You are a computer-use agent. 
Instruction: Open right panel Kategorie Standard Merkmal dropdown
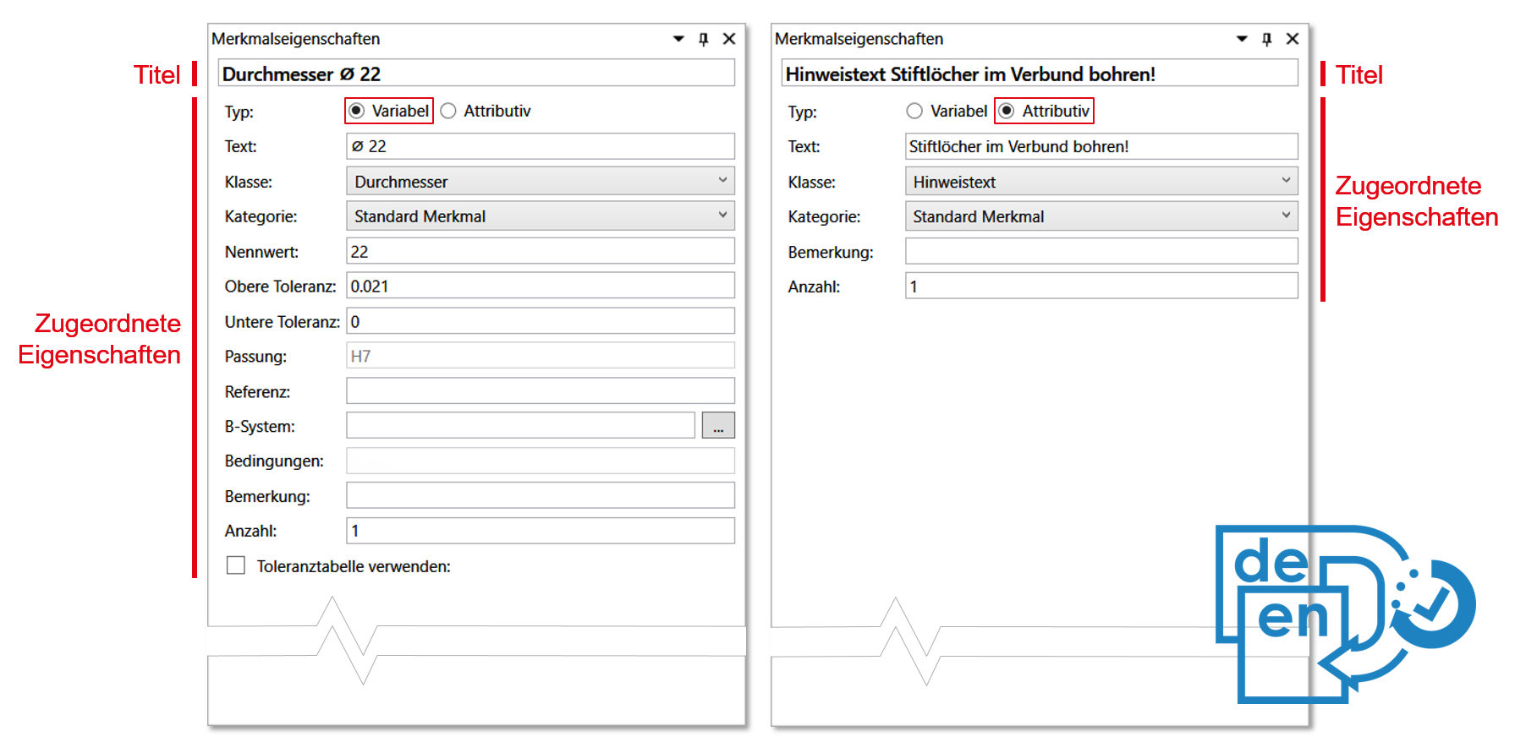coord(1101,216)
